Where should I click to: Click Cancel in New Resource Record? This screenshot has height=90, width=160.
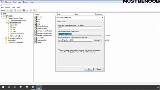click(x=99, y=69)
